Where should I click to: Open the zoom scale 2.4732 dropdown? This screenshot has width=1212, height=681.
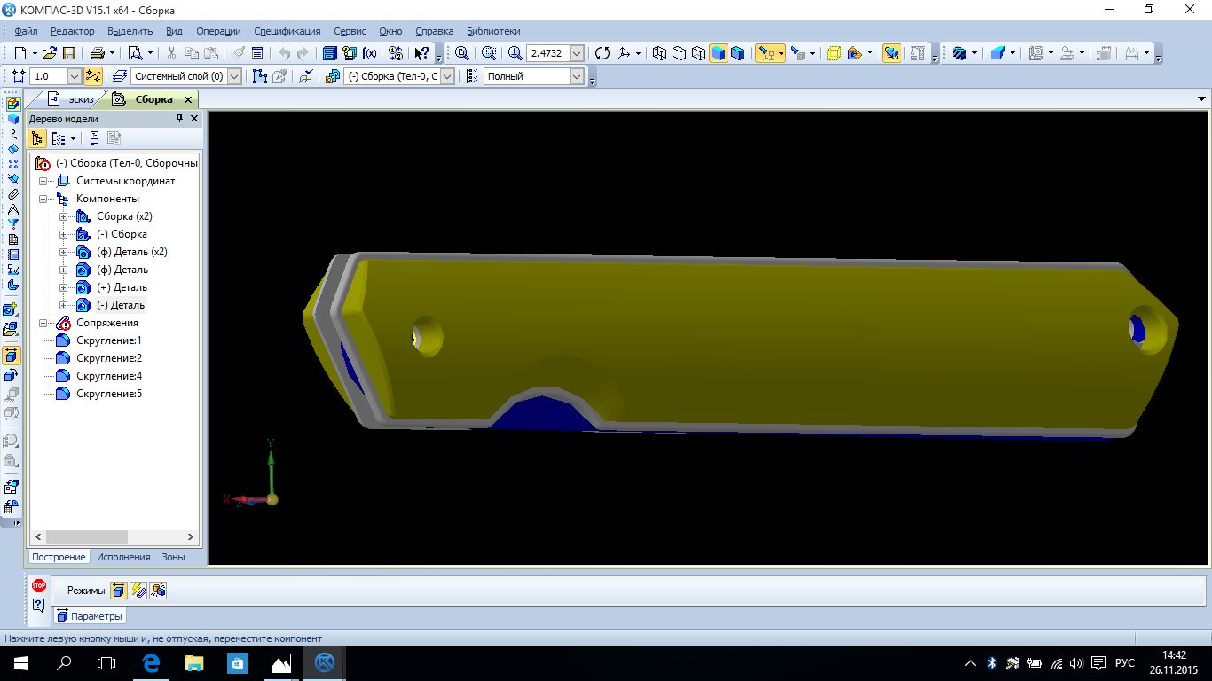577,53
